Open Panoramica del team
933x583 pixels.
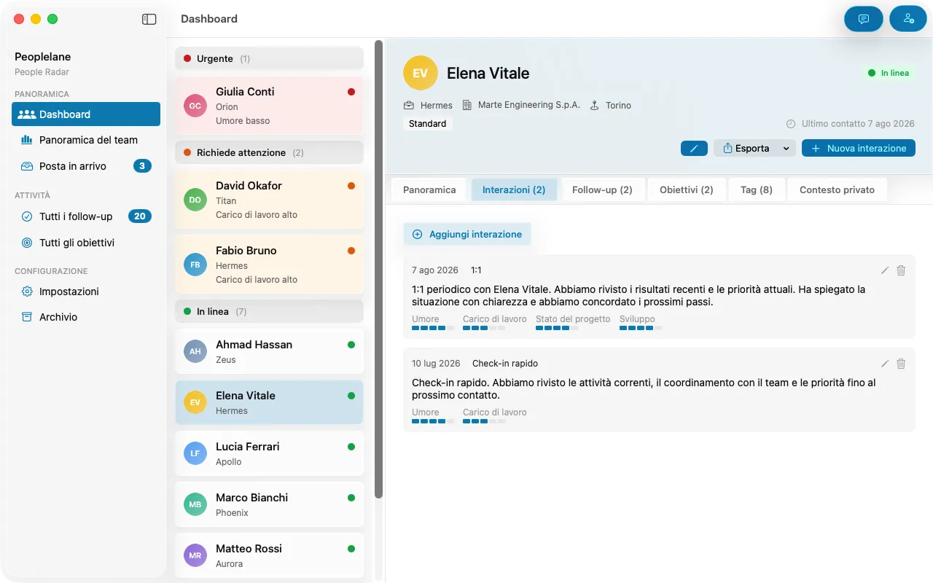pos(86,140)
